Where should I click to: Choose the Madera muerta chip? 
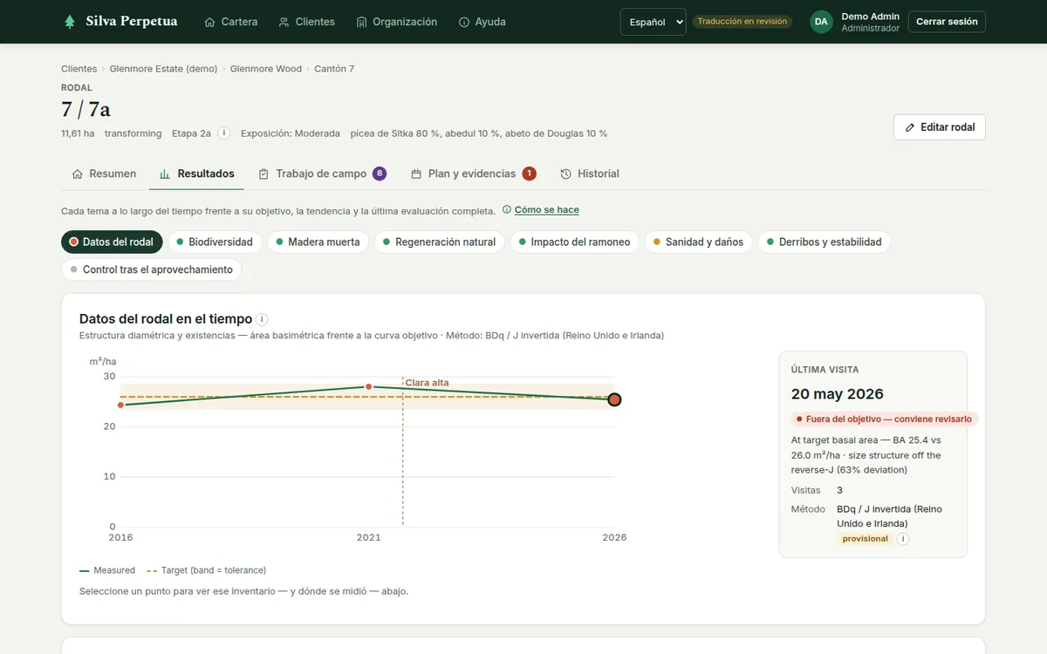pyautogui.click(x=318, y=242)
